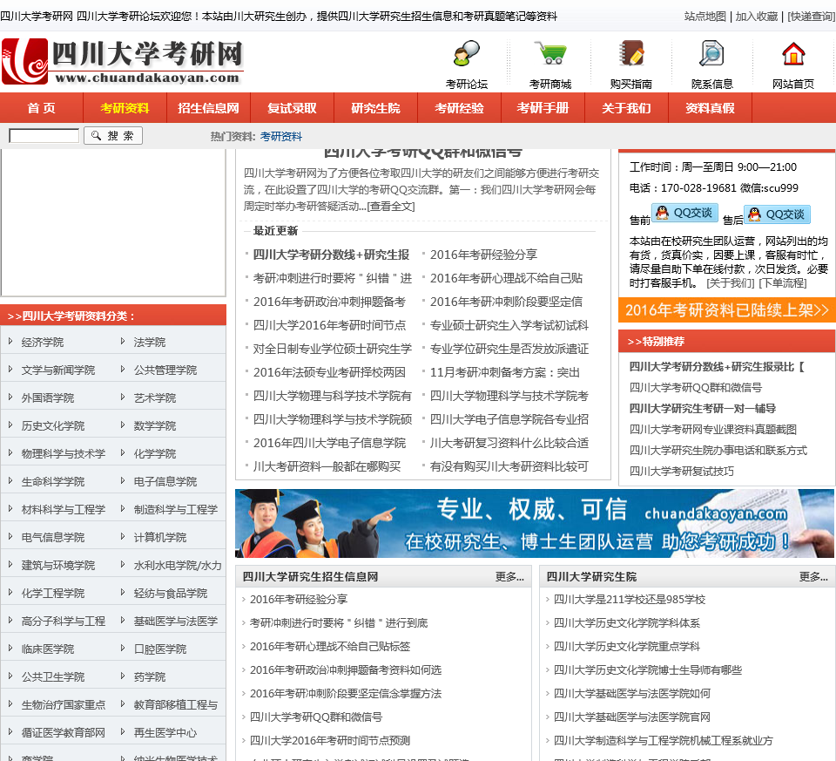This screenshot has height=761, width=836.
Task: Click 加入收藏 in top bar
Action: pyautogui.click(x=757, y=17)
